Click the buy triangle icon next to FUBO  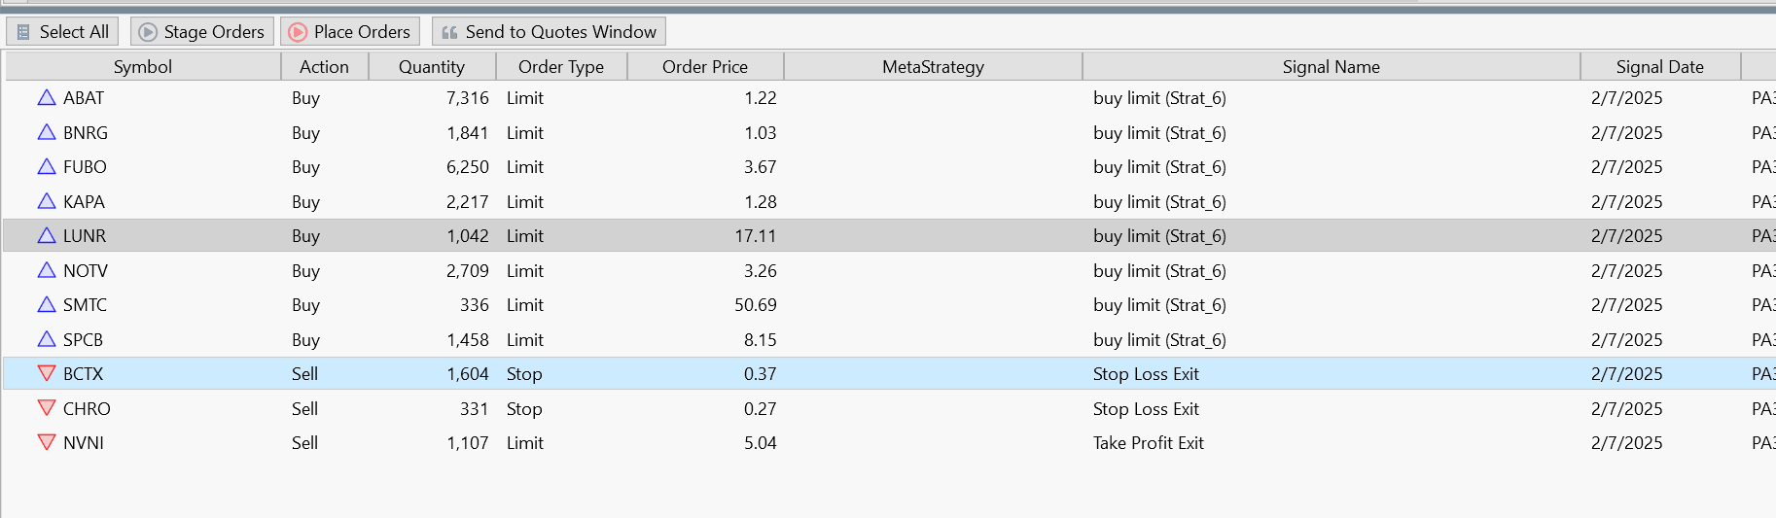pyautogui.click(x=47, y=167)
